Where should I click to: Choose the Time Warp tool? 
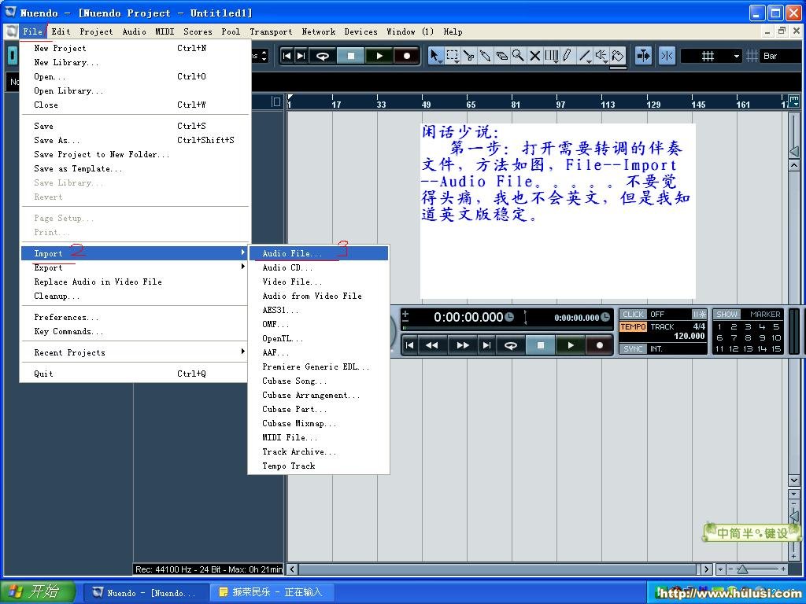click(x=551, y=56)
